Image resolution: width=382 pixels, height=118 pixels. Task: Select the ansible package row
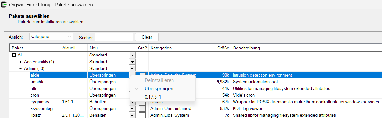[196, 82]
